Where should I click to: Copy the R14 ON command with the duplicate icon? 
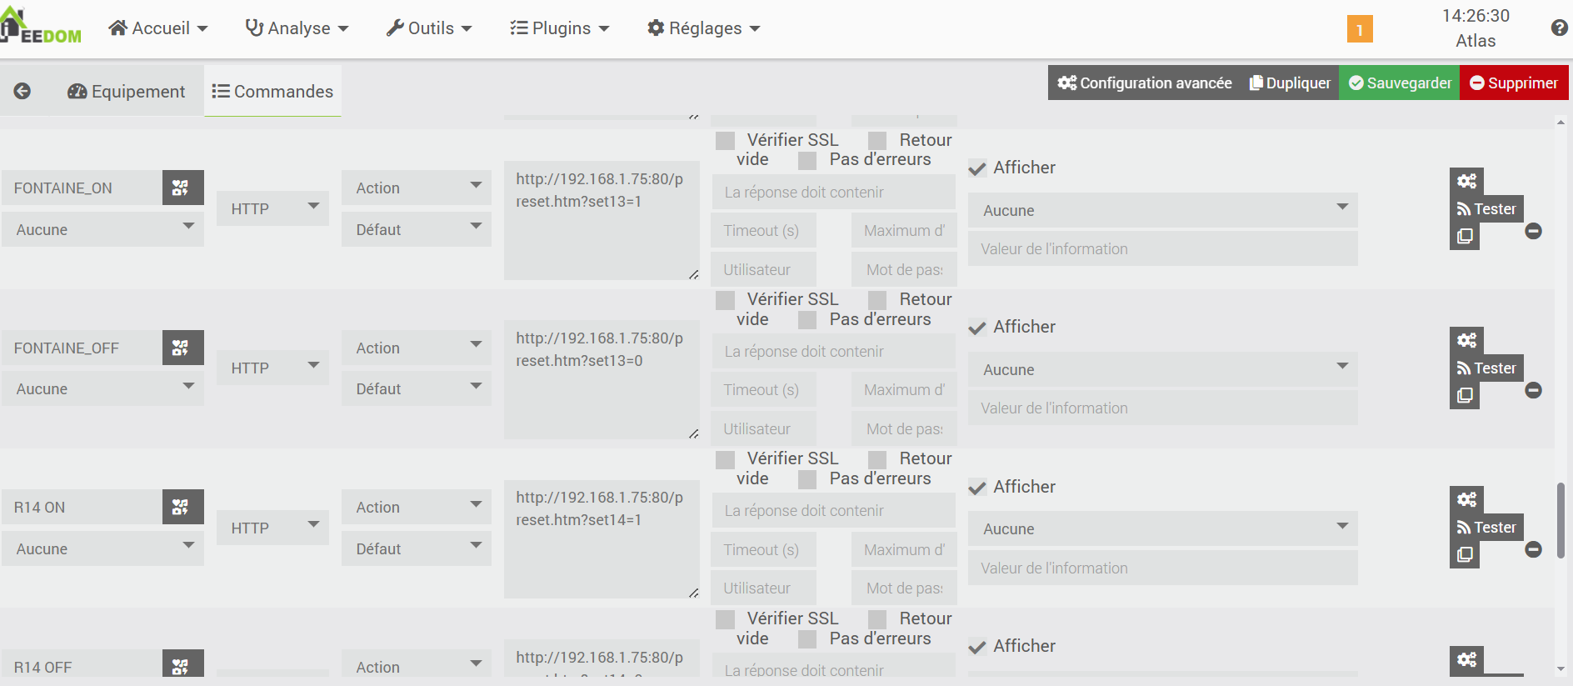1465,555
